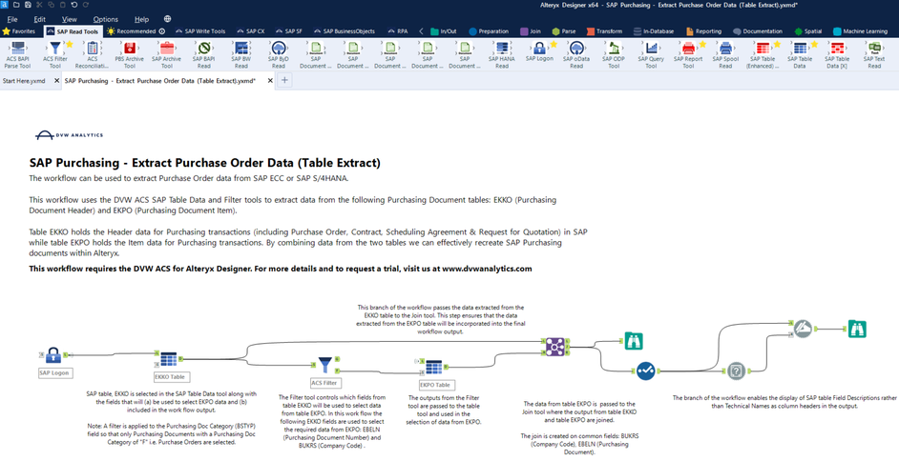The image size is (899, 461).
Task: Click the ACS Filter node on canvas
Action: [x=325, y=364]
